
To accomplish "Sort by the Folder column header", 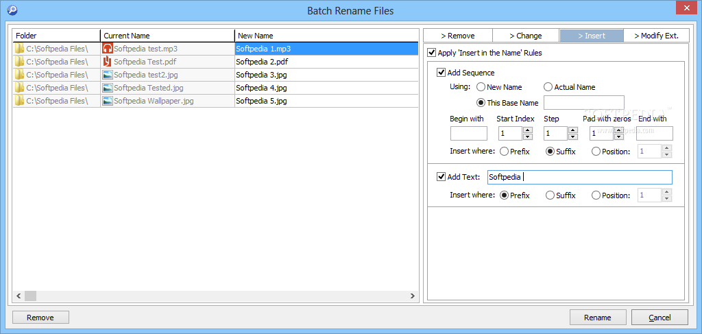I will tap(56, 36).
